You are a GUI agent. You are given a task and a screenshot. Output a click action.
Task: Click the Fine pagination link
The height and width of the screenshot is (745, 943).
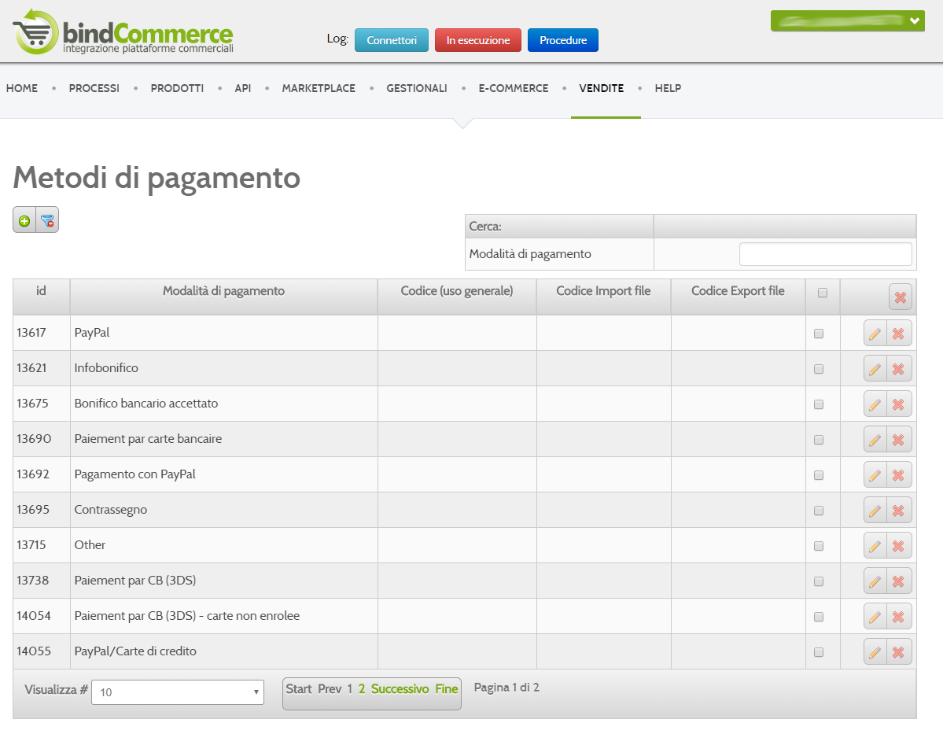tap(446, 689)
